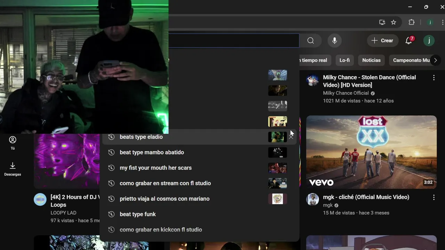Focus the YouTube search input field

(x=234, y=41)
